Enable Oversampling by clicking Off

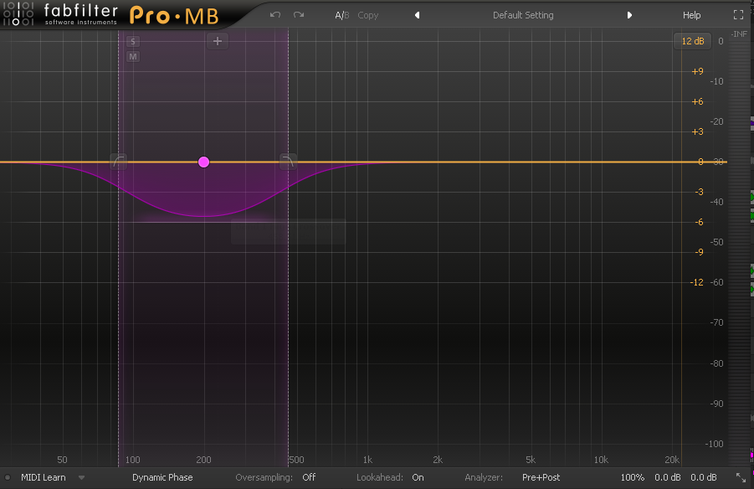(309, 477)
